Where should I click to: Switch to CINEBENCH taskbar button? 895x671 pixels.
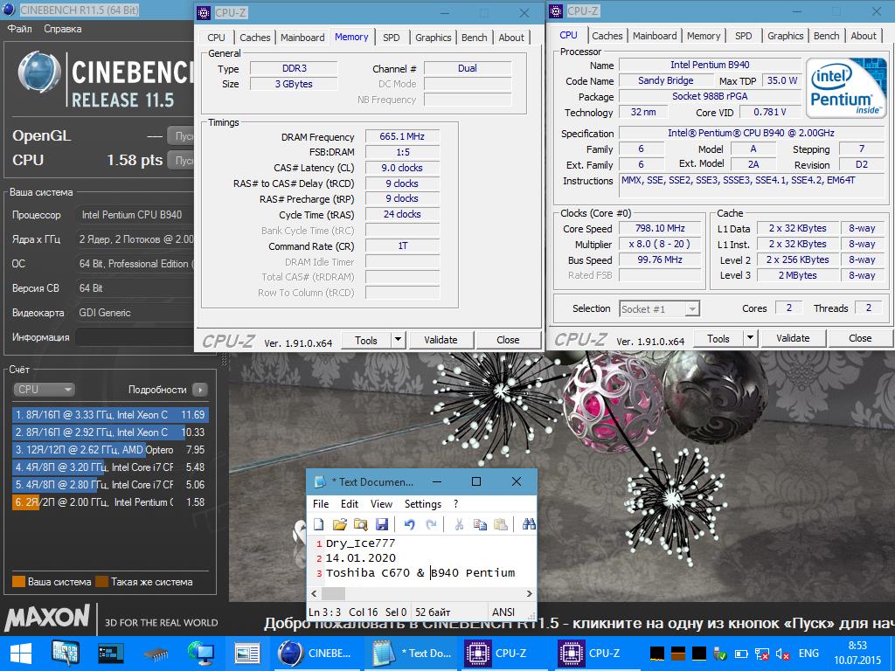click(x=316, y=654)
